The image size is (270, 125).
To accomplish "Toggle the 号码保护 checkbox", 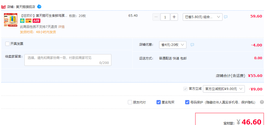I will pos(187,102).
